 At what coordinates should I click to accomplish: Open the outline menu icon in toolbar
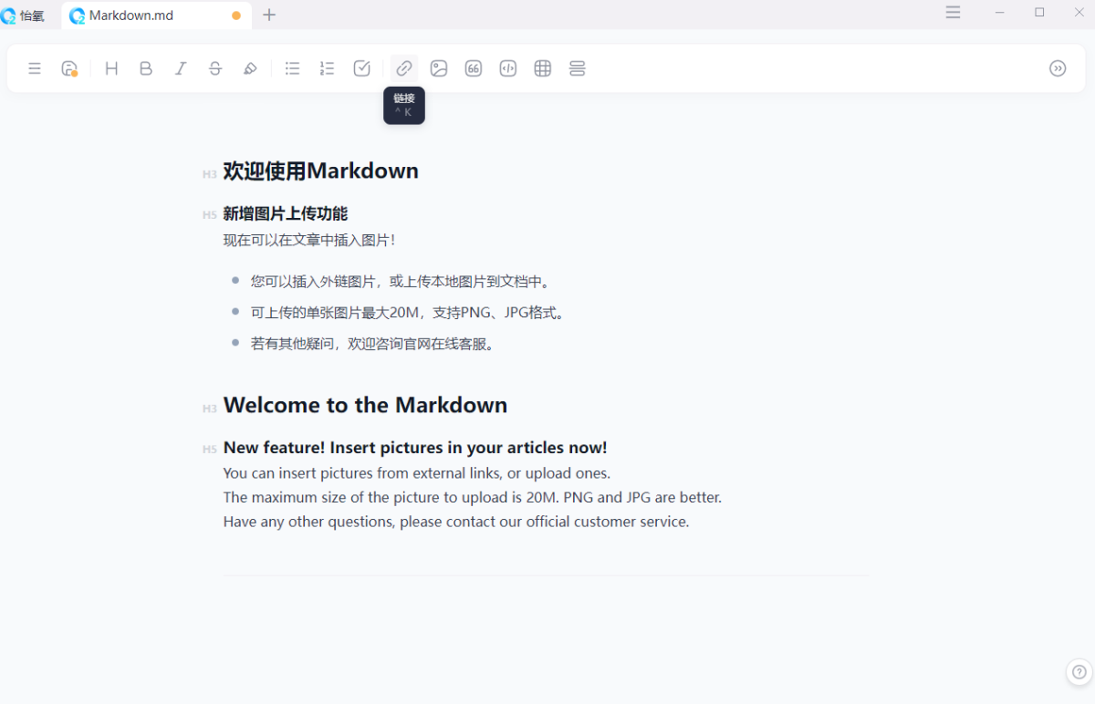click(x=35, y=68)
